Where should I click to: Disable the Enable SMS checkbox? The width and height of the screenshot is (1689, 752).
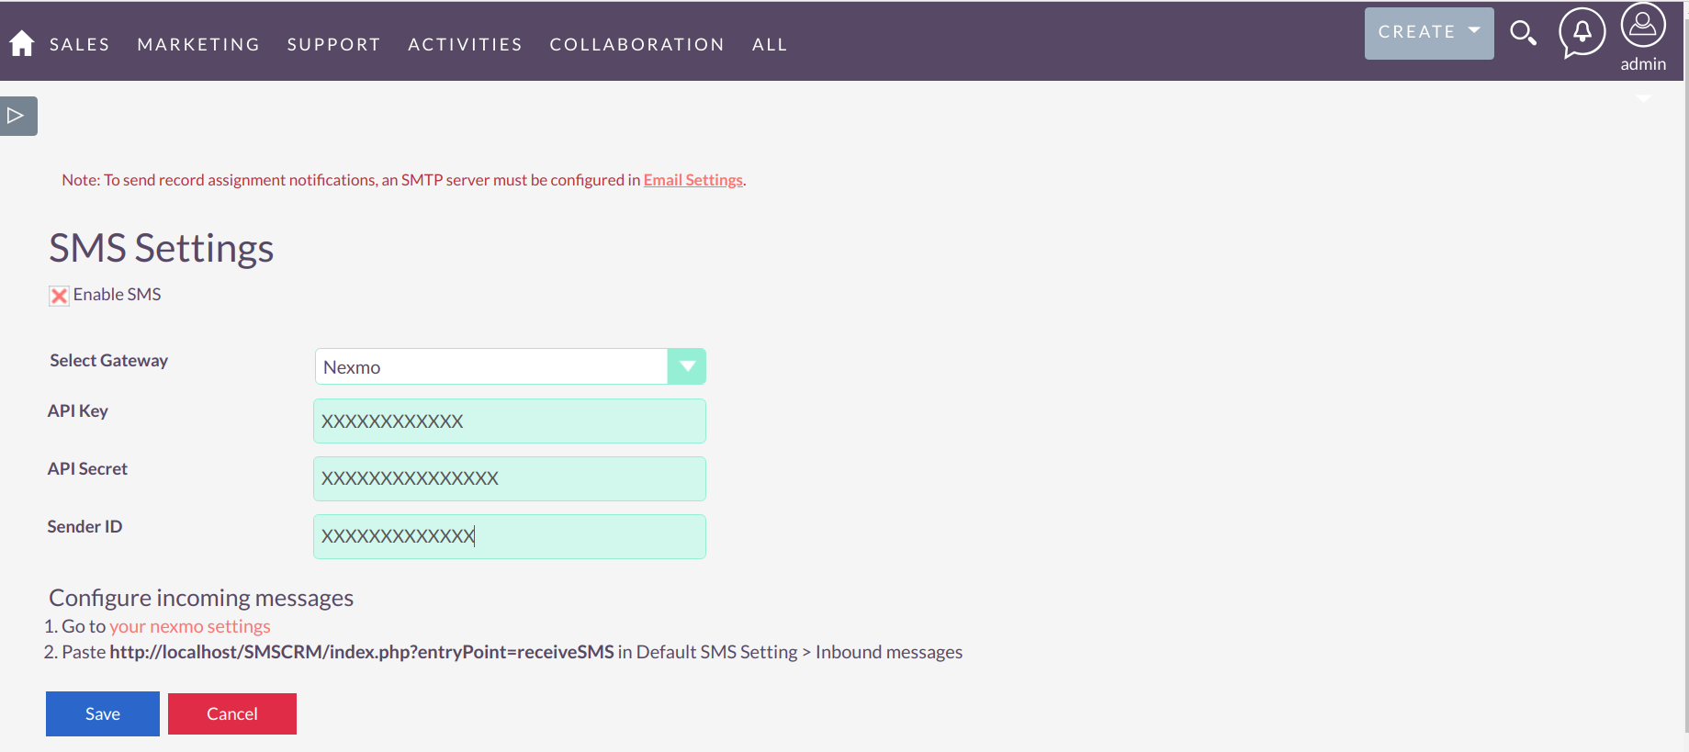(x=59, y=295)
